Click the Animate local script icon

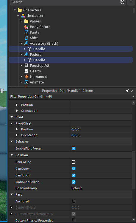click(26, 82)
